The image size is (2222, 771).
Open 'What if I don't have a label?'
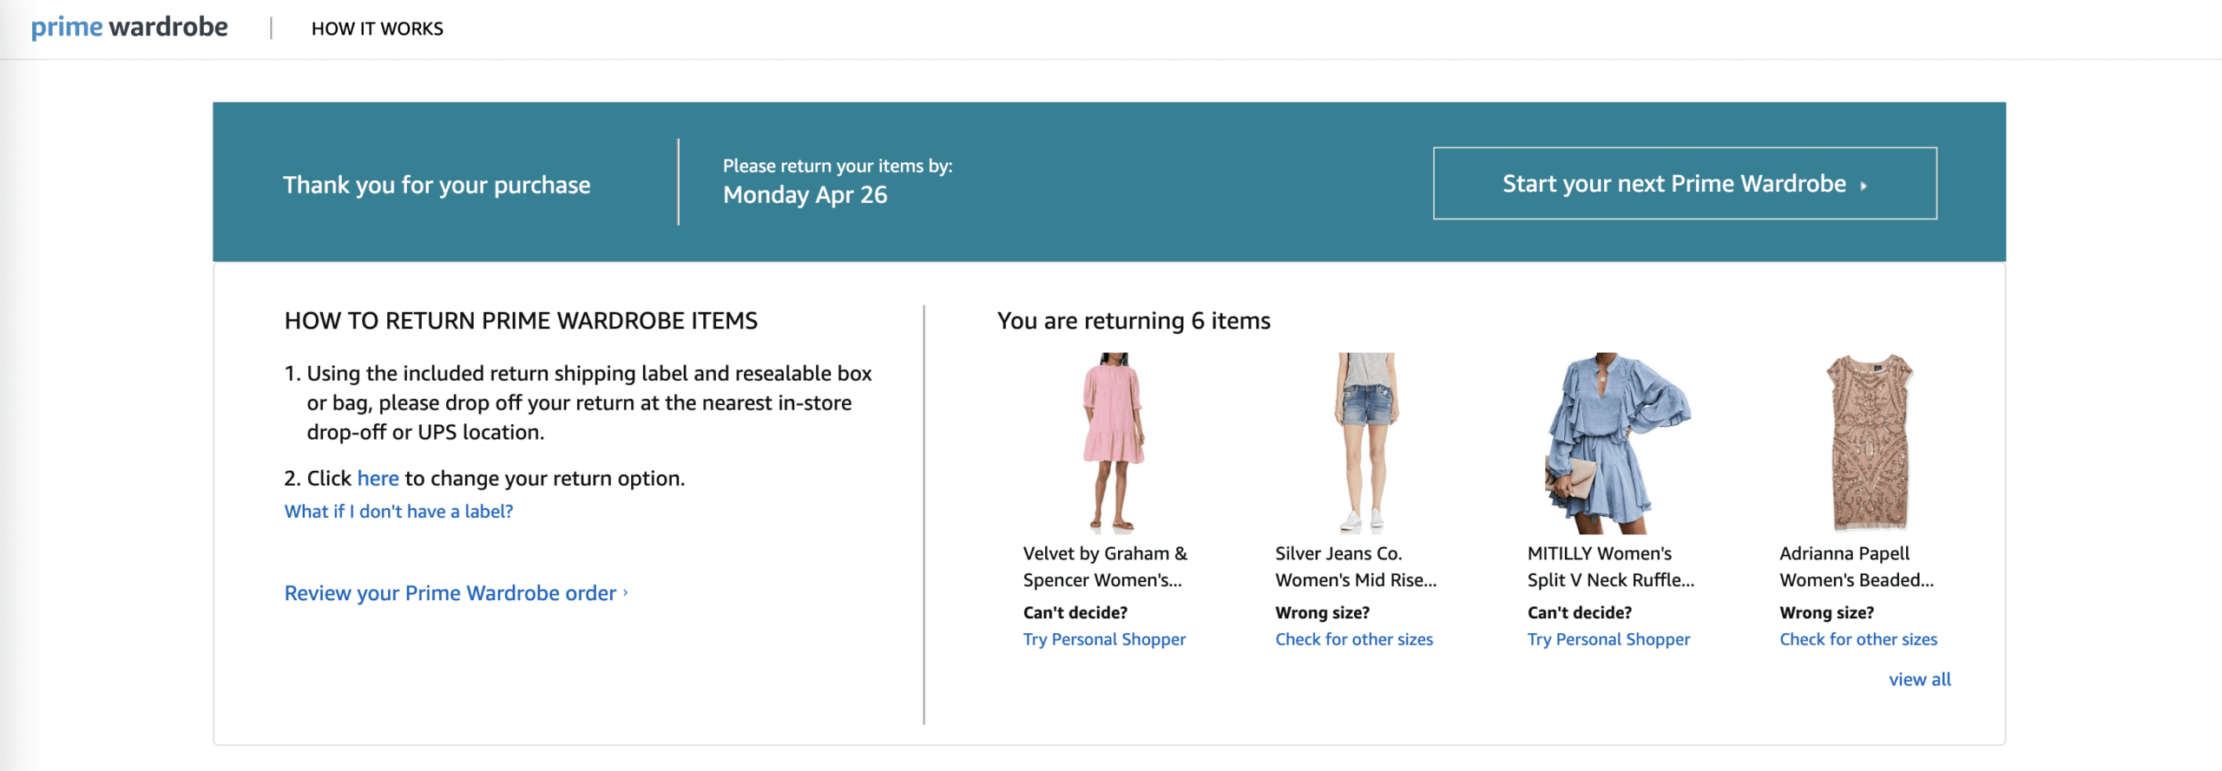[x=398, y=512]
